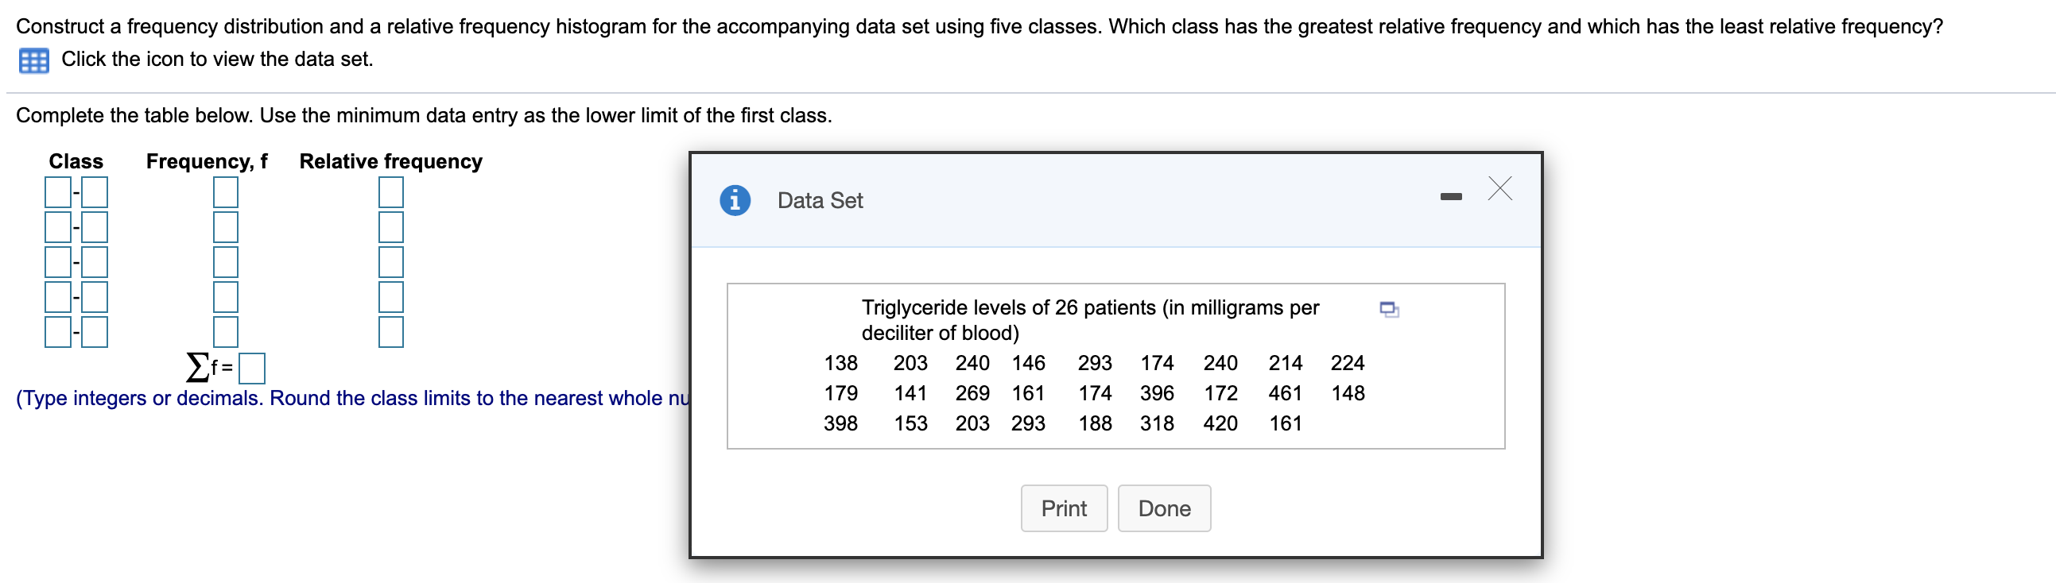The image size is (2056, 583).
Task: Click the lower limit box of the first class
Action: [x=57, y=191]
